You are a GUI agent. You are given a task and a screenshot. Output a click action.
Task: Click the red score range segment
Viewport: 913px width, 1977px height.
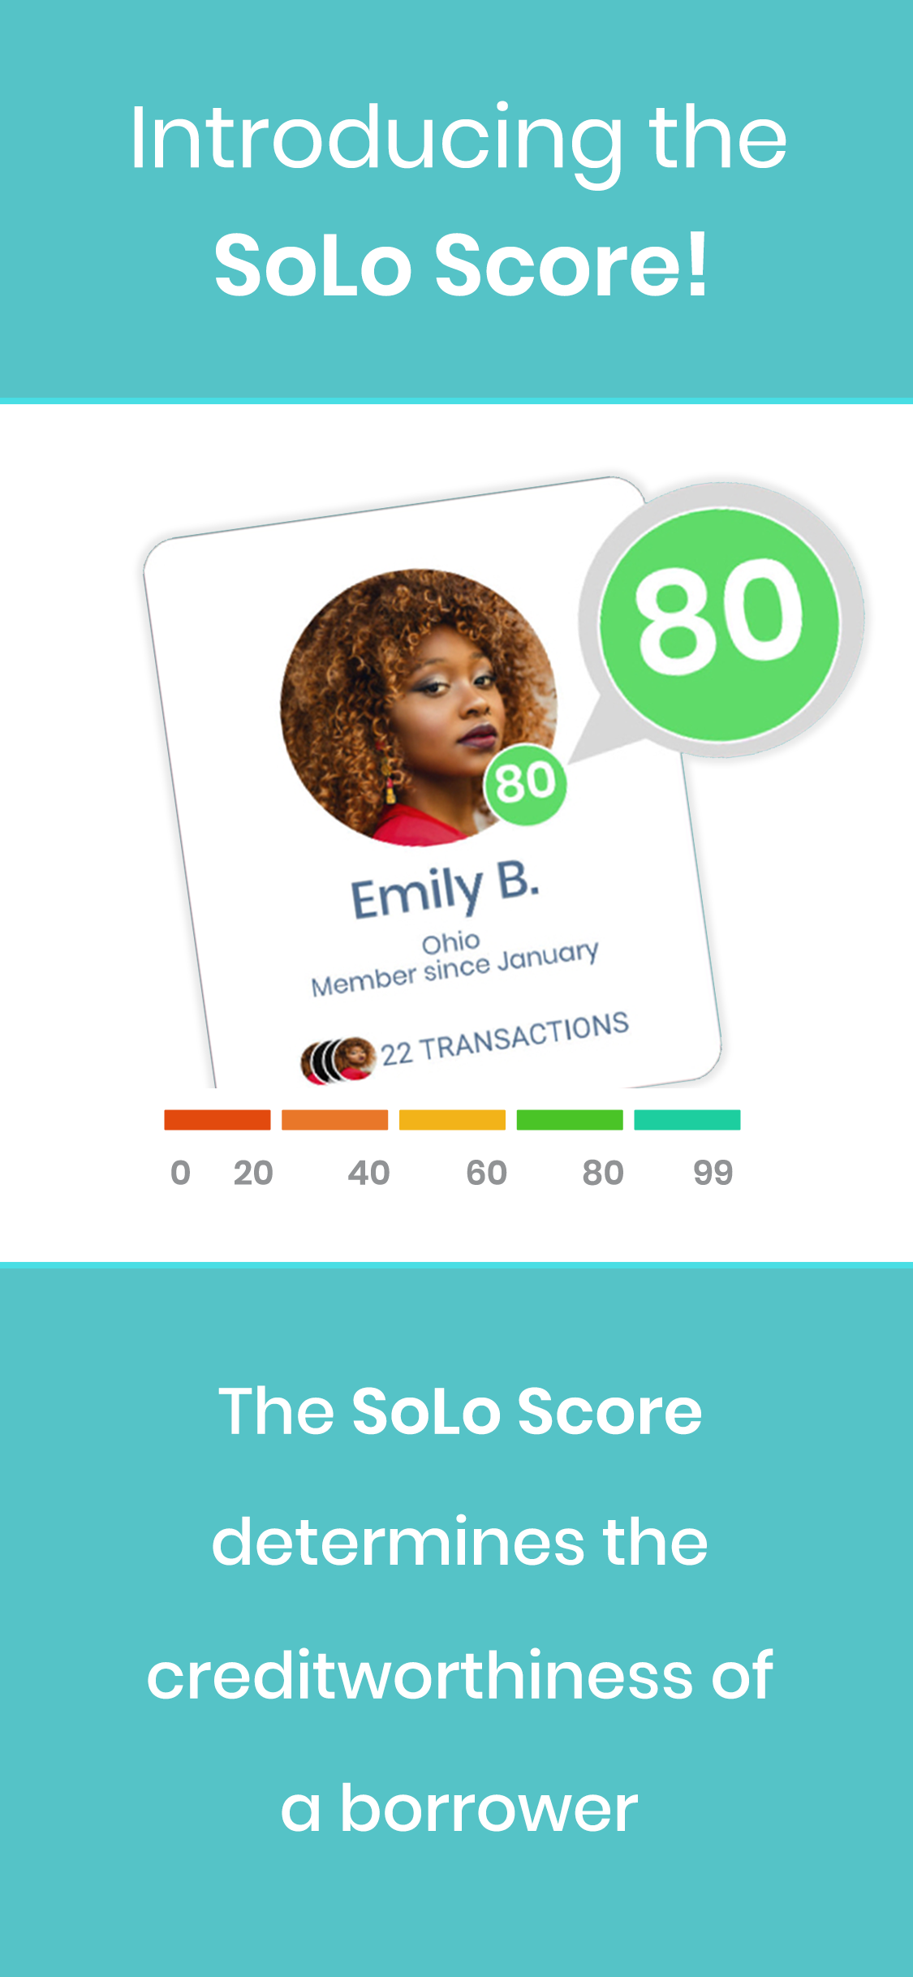tap(217, 1120)
